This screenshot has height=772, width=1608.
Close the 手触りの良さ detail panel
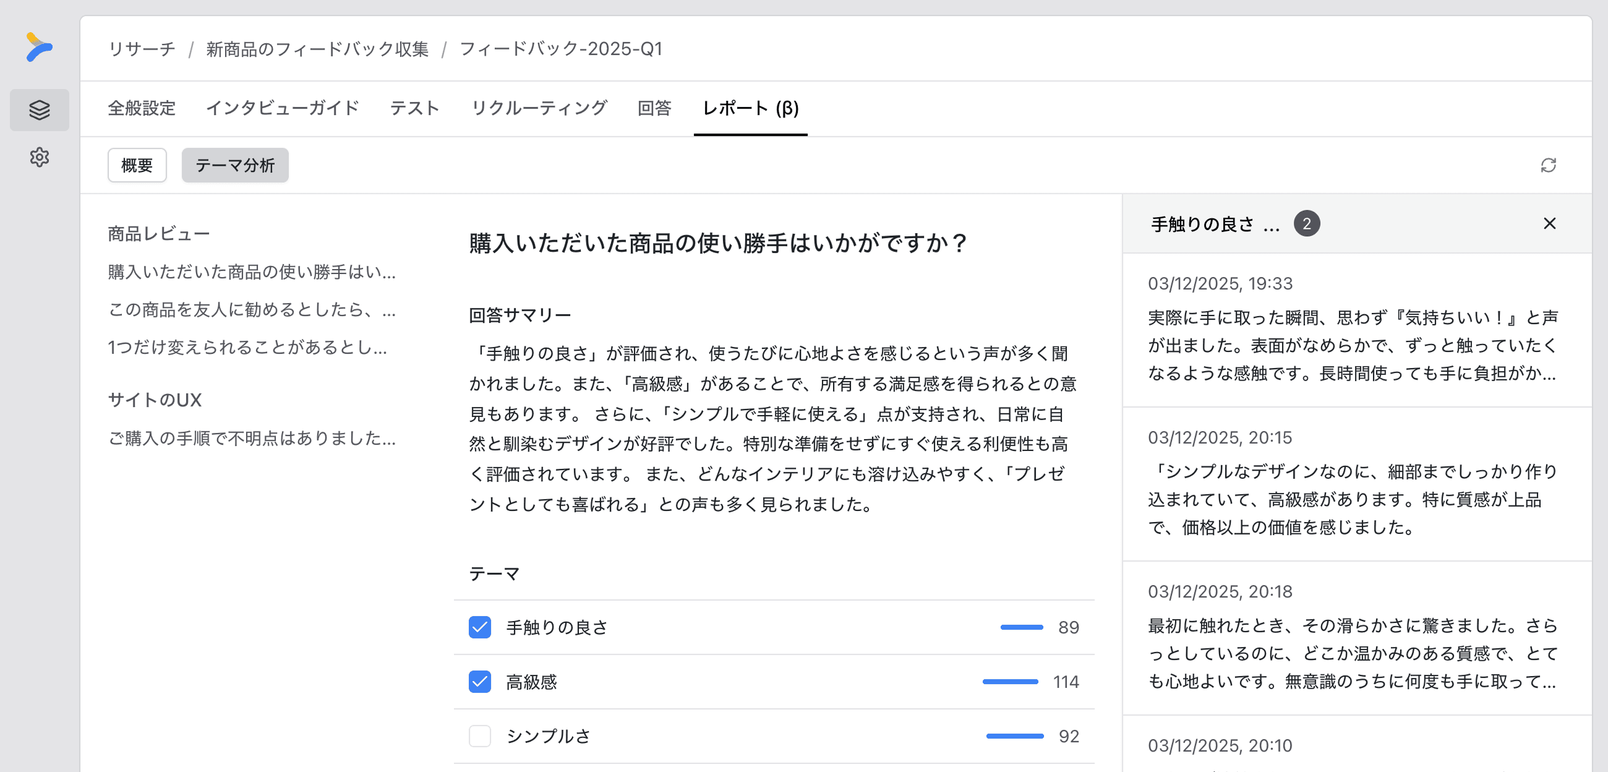(1549, 223)
